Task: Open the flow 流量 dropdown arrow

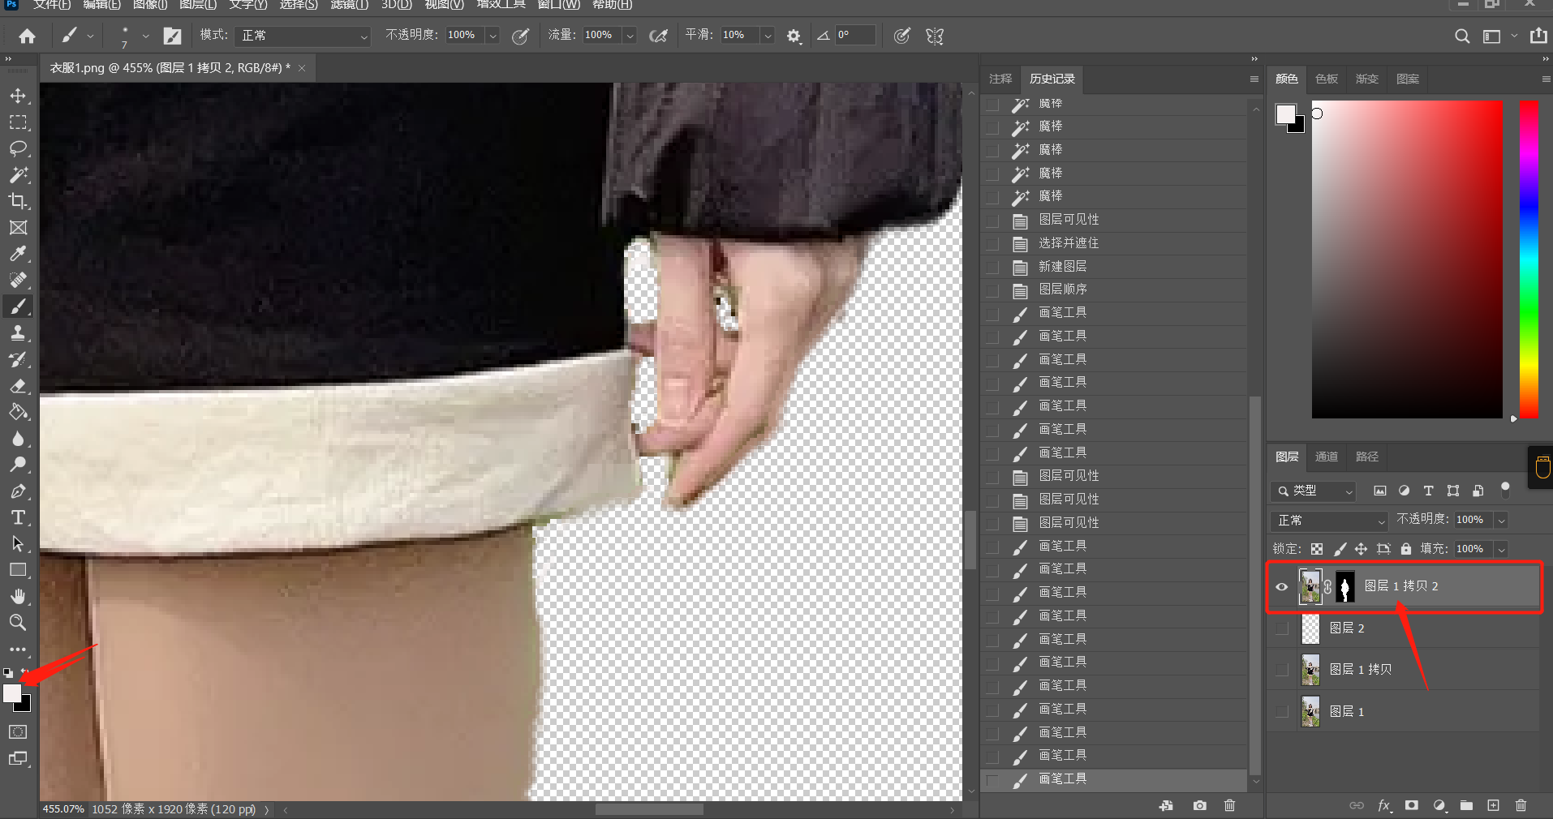Action: [630, 36]
